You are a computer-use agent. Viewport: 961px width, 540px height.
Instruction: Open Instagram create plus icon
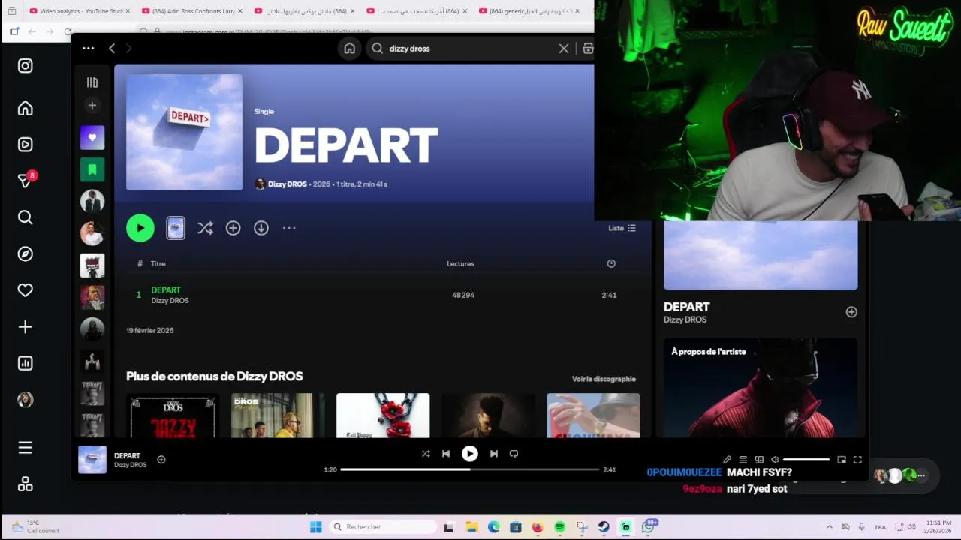click(26, 327)
